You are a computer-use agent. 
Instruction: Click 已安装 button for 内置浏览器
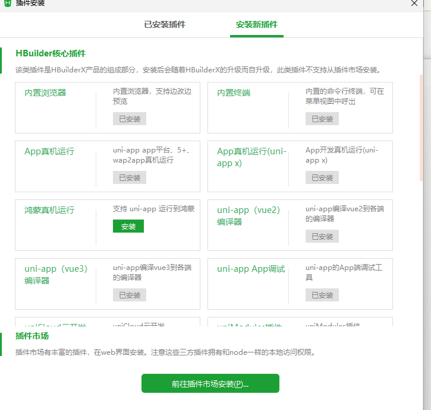(130, 119)
